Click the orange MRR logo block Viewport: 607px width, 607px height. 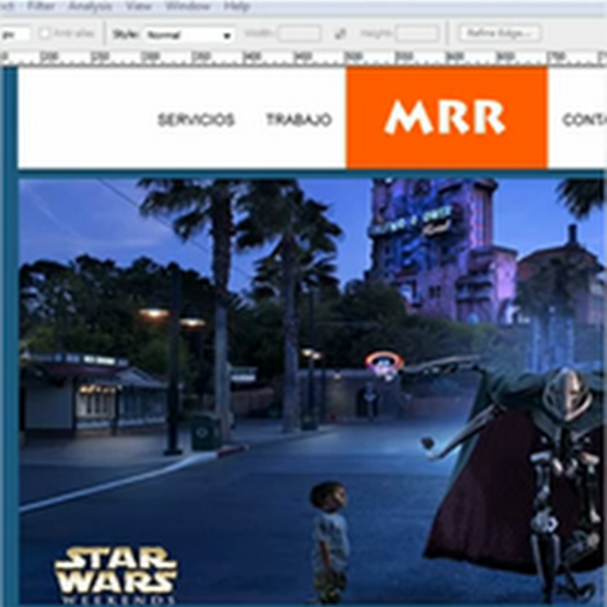[x=446, y=118]
